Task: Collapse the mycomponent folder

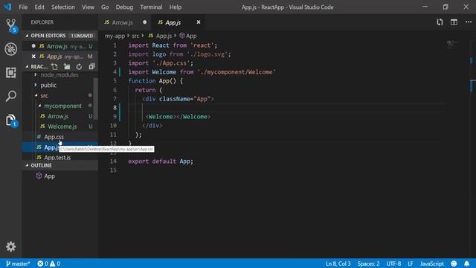Action: point(39,106)
